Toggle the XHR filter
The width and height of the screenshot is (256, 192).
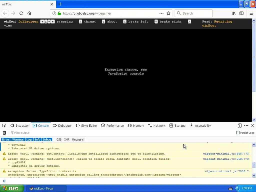click(67, 139)
